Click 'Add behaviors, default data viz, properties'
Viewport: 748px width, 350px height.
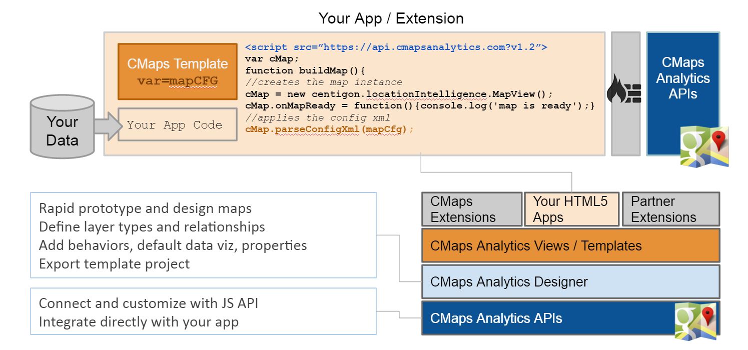[x=173, y=245]
